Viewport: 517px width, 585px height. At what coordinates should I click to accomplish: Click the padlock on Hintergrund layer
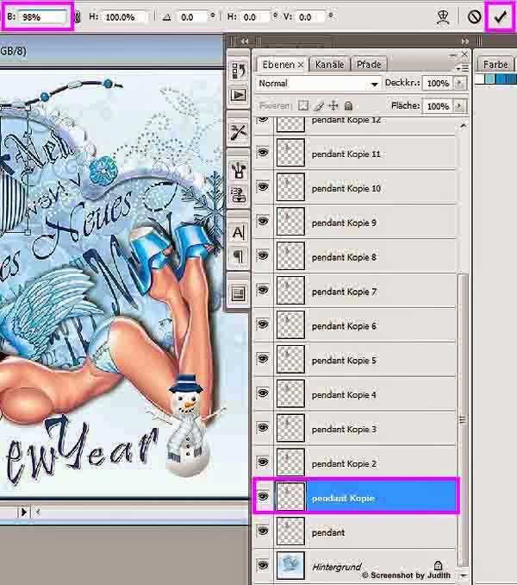(x=438, y=565)
